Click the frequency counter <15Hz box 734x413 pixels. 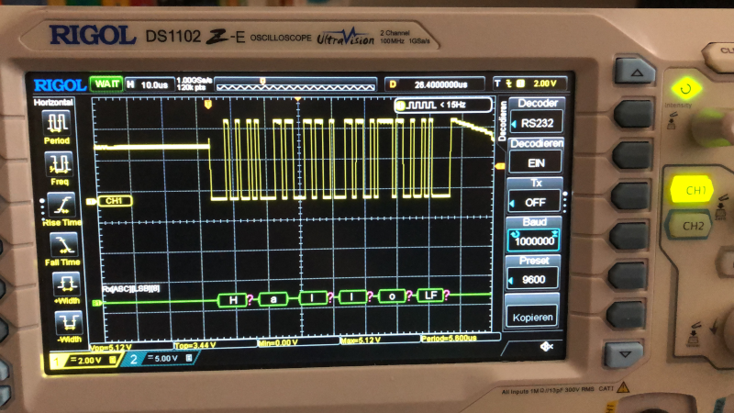(x=443, y=105)
